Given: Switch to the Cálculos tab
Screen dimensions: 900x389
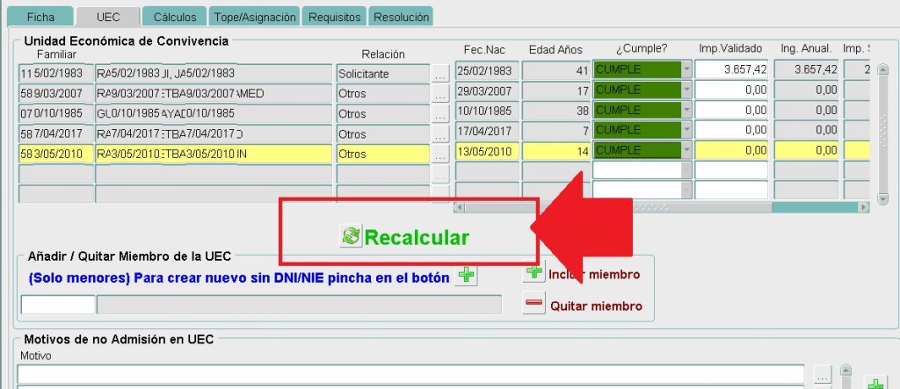Looking at the screenshot, I should (175, 17).
